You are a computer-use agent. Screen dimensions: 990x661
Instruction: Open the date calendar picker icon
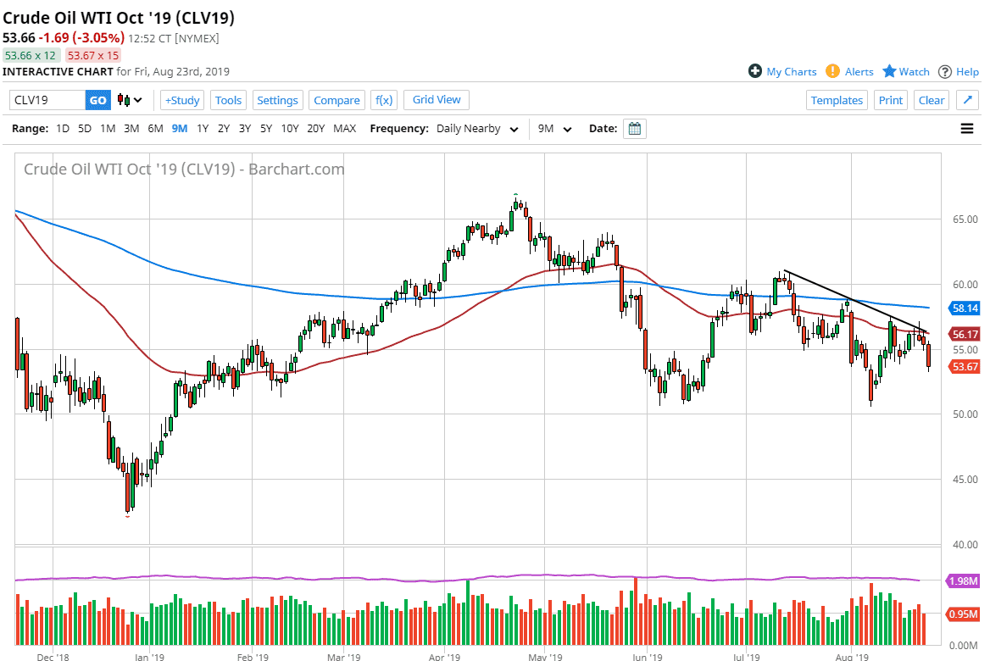[x=634, y=129]
